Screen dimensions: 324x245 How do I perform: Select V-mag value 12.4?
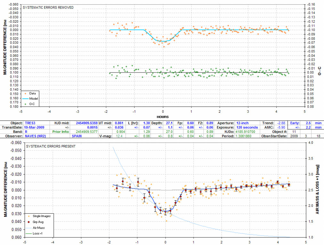tap(119, 136)
